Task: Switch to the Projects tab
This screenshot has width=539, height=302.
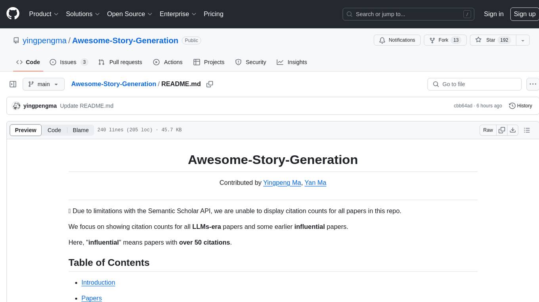Action: click(209, 62)
